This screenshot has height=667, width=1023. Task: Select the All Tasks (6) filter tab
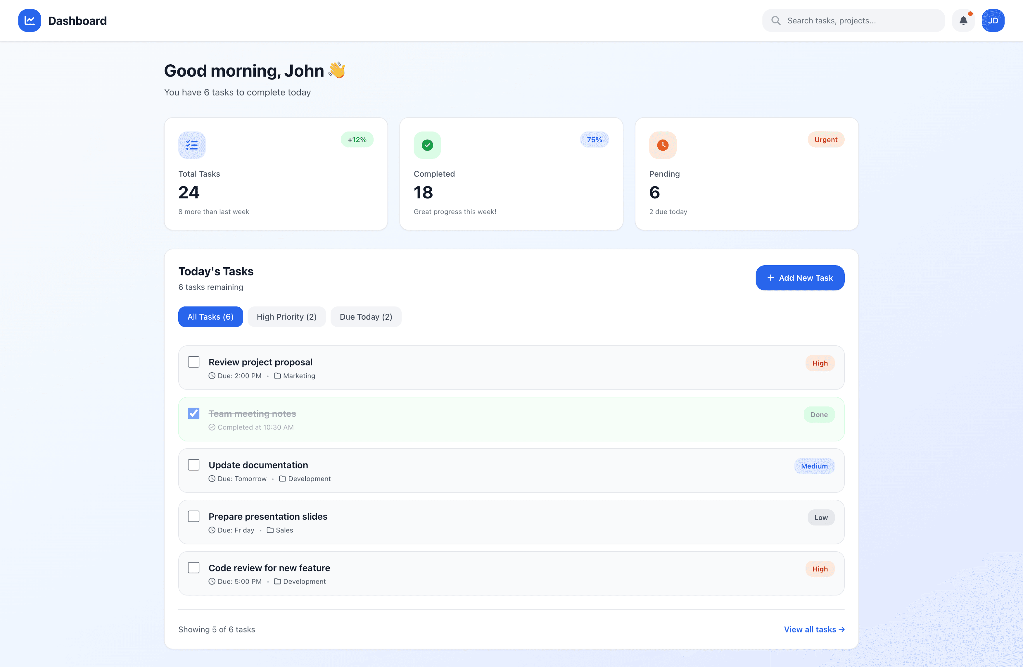[x=210, y=316]
